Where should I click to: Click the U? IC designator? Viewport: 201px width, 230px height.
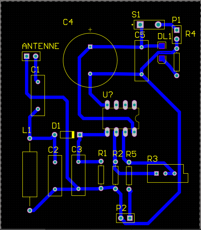coord(108,95)
